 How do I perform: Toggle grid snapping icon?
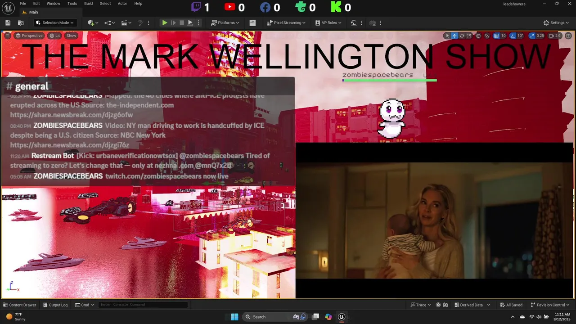pos(496,36)
